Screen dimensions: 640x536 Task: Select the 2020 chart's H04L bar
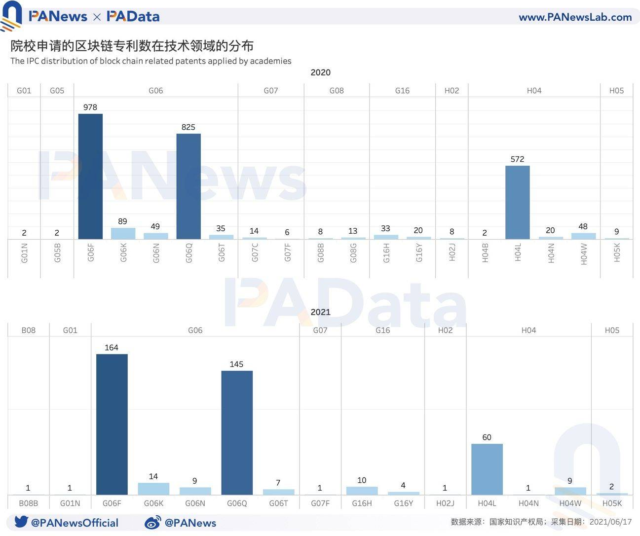click(x=518, y=203)
